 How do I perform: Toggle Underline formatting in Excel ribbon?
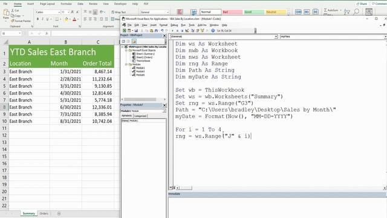tap(47, 19)
